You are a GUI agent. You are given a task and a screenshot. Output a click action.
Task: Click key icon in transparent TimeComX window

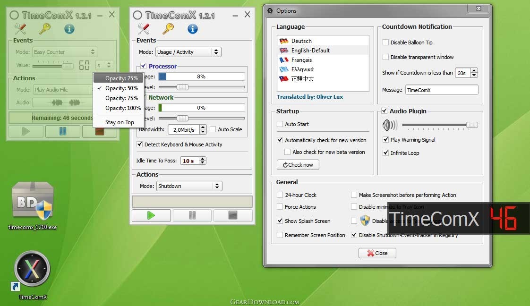pos(44,29)
